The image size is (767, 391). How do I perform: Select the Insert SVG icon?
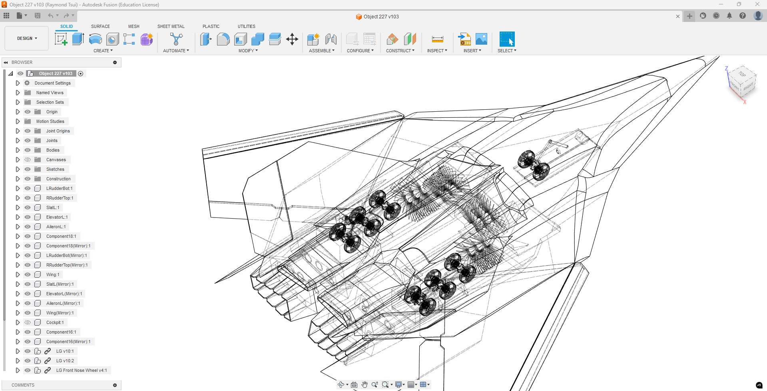coord(464,39)
